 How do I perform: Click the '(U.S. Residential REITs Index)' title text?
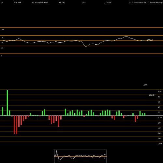(x=142, y=3)
